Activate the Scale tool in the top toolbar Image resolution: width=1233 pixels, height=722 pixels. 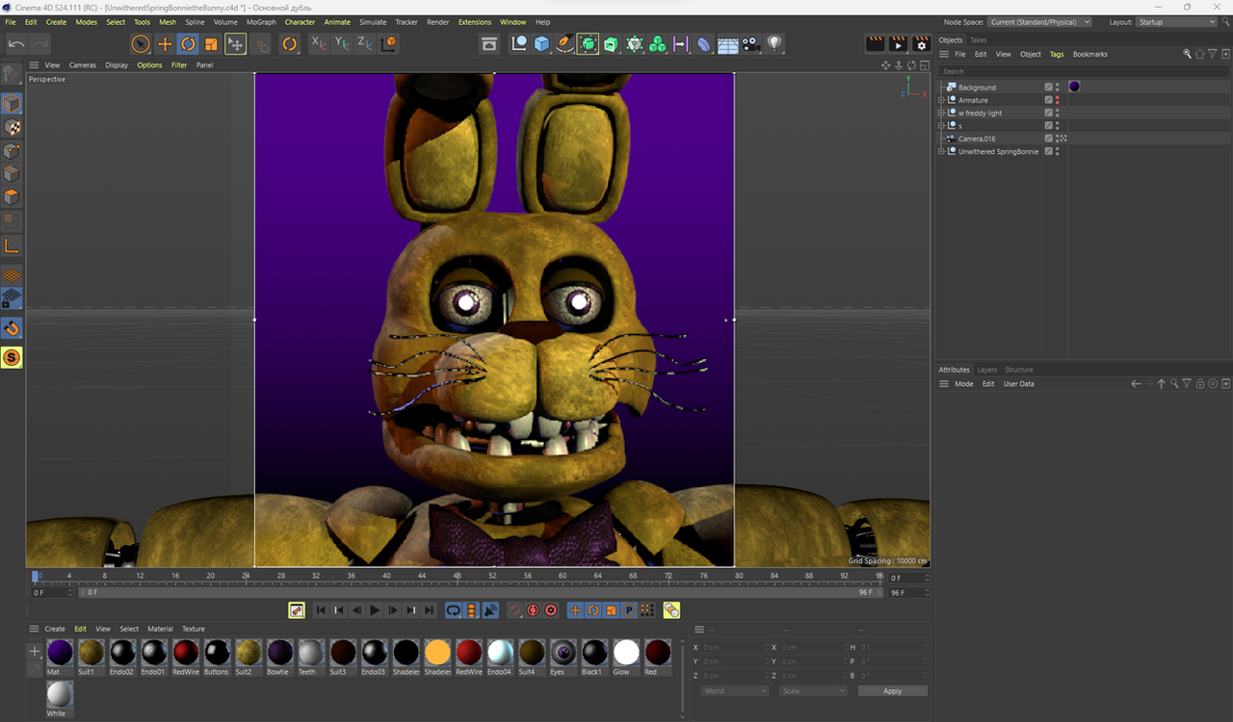click(x=211, y=43)
